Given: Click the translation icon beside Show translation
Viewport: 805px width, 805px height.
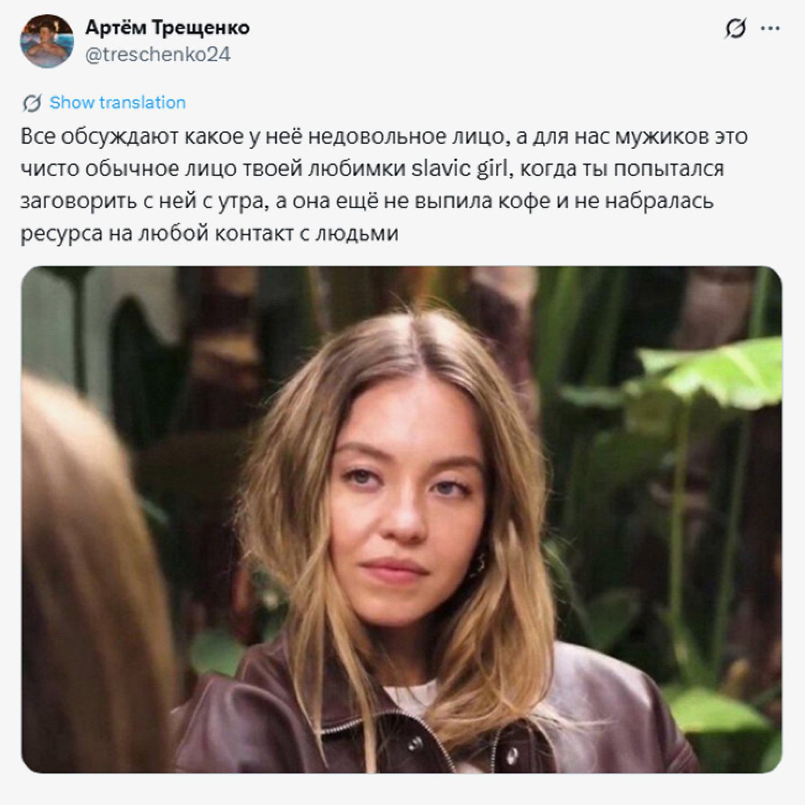Looking at the screenshot, I should point(32,103).
